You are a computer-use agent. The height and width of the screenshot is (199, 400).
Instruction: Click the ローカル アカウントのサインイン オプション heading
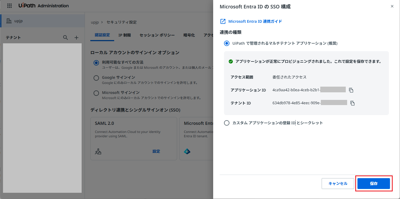(135, 53)
